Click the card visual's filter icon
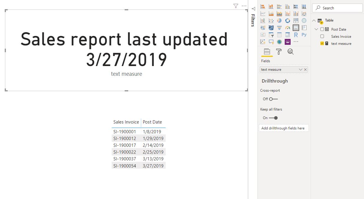 (x=235, y=6)
